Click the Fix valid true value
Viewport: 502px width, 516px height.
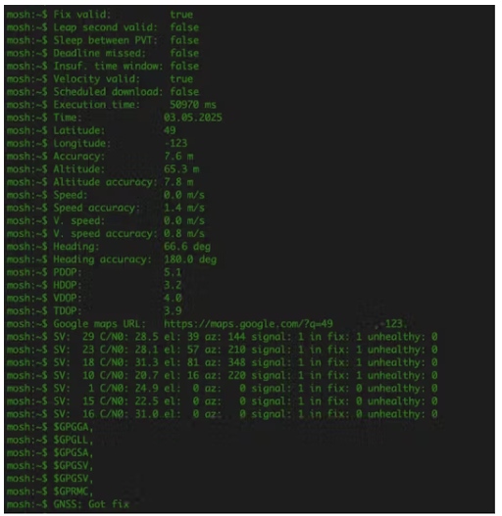(181, 15)
